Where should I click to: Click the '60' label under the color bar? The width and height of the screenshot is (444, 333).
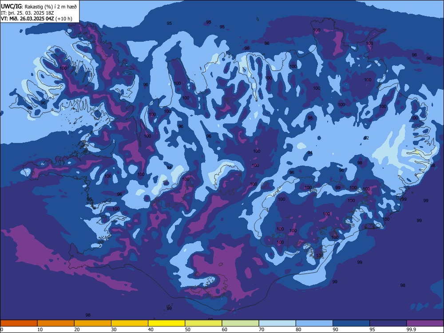click(x=225, y=329)
